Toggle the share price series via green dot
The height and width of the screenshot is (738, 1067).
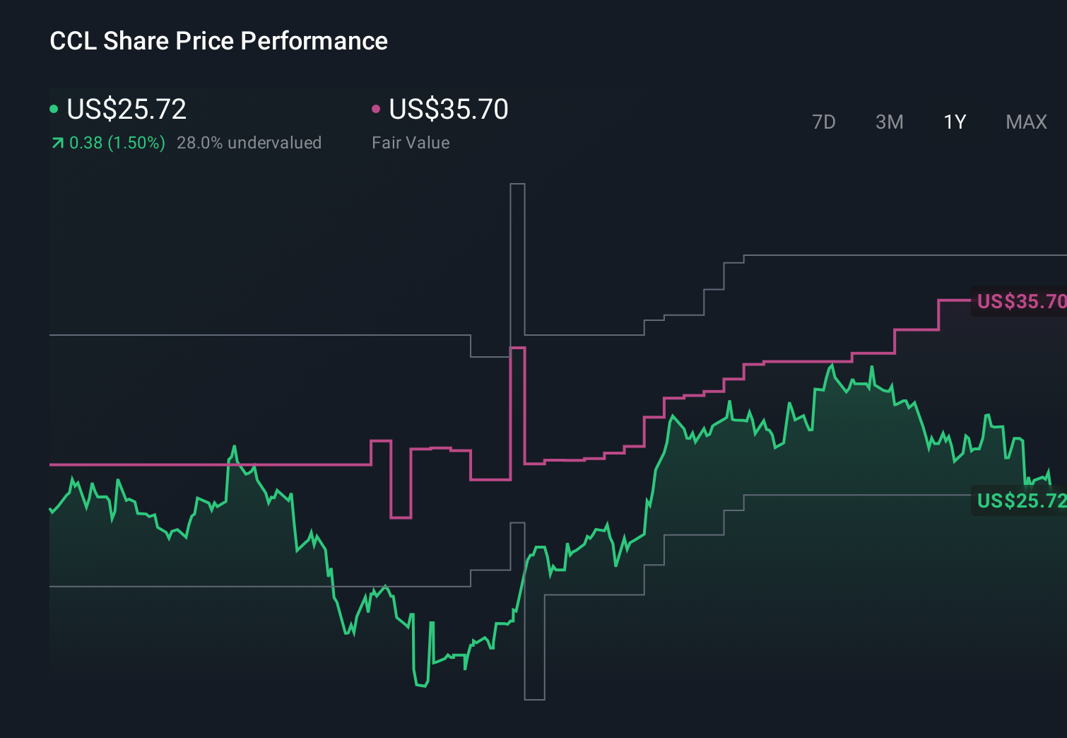pos(54,109)
